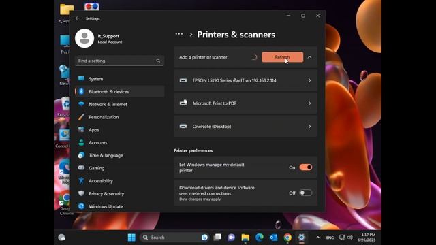Click the search magnifier icon in Find a setting
Image resolution: width=436 pixels, height=245 pixels.
pos(158,61)
